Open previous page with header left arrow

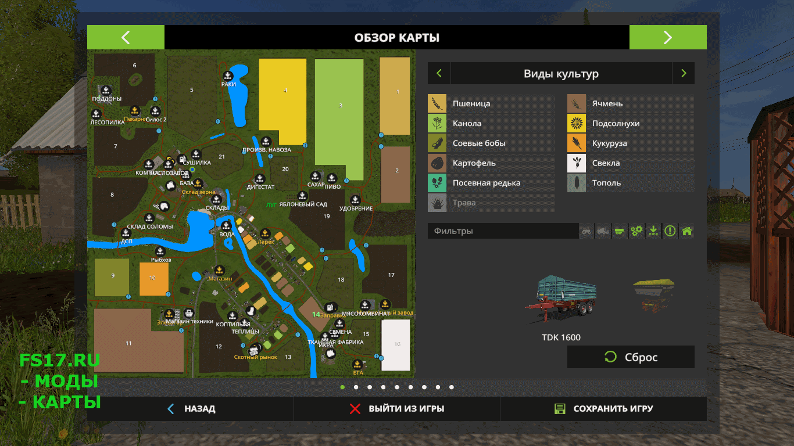click(x=126, y=37)
